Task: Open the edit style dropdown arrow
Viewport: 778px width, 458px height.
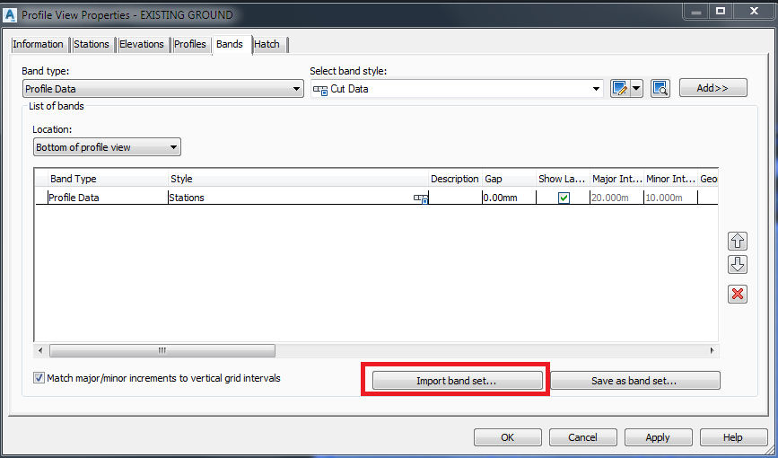Action: (x=636, y=89)
